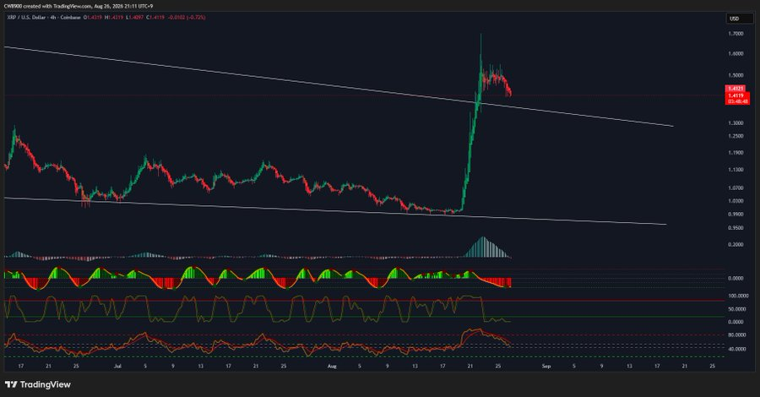760x397 pixels.
Task: Click the 0.2000 indicator scale label
Action: point(736,245)
